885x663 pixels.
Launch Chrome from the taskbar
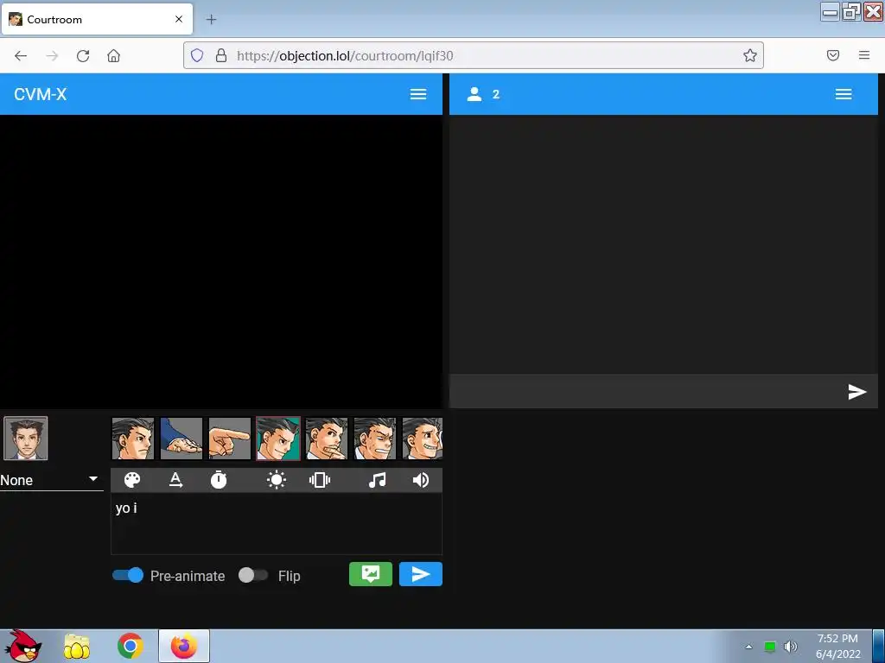(x=130, y=646)
